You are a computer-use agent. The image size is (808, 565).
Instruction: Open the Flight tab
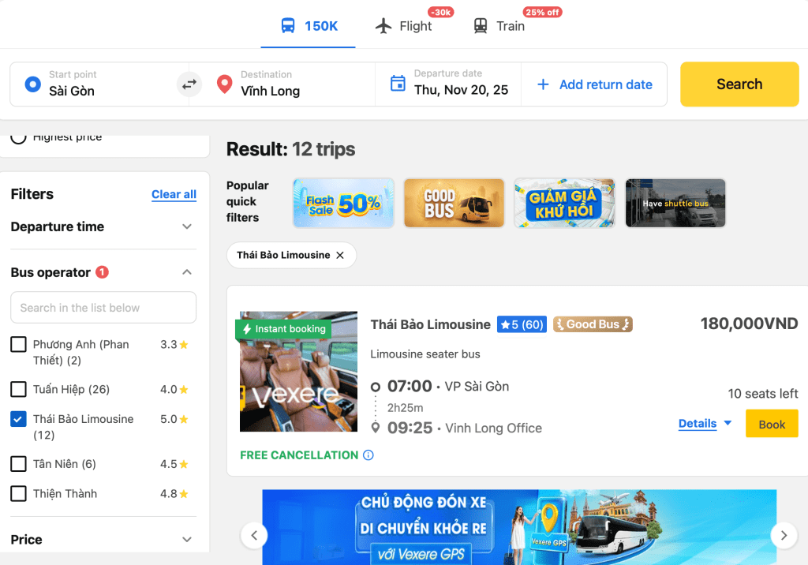click(x=404, y=26)
